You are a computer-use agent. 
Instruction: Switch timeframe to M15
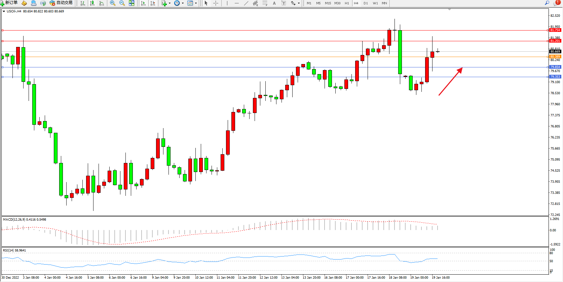[328, 3]
